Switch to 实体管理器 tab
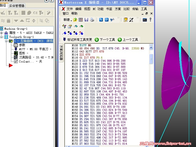This screenshot has height=147, width=196. click(17, 6)
